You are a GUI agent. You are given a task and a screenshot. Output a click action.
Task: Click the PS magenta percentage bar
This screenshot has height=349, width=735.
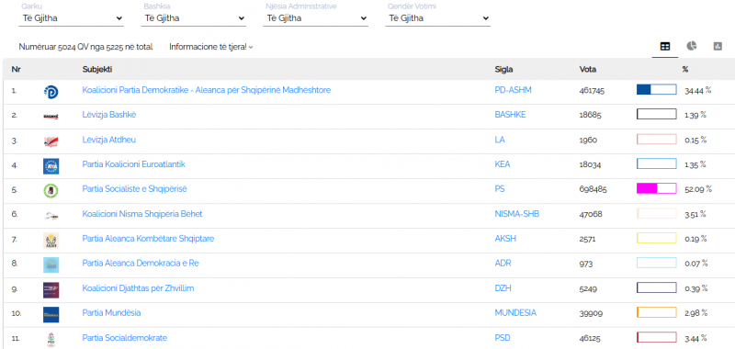pos(656,189)
